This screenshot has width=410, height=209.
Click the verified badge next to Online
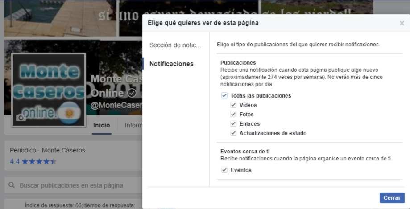click(132, 93)
